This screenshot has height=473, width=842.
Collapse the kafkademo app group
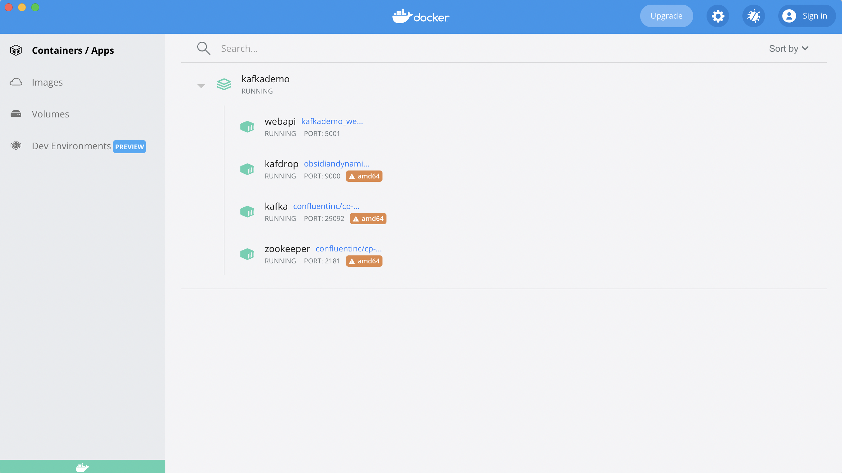(x=201, y=86)
